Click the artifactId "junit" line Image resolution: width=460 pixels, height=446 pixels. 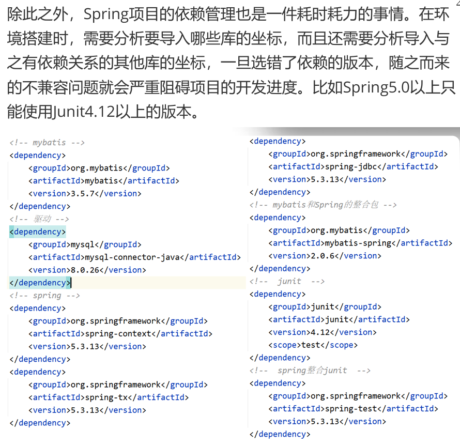point(339,319)
